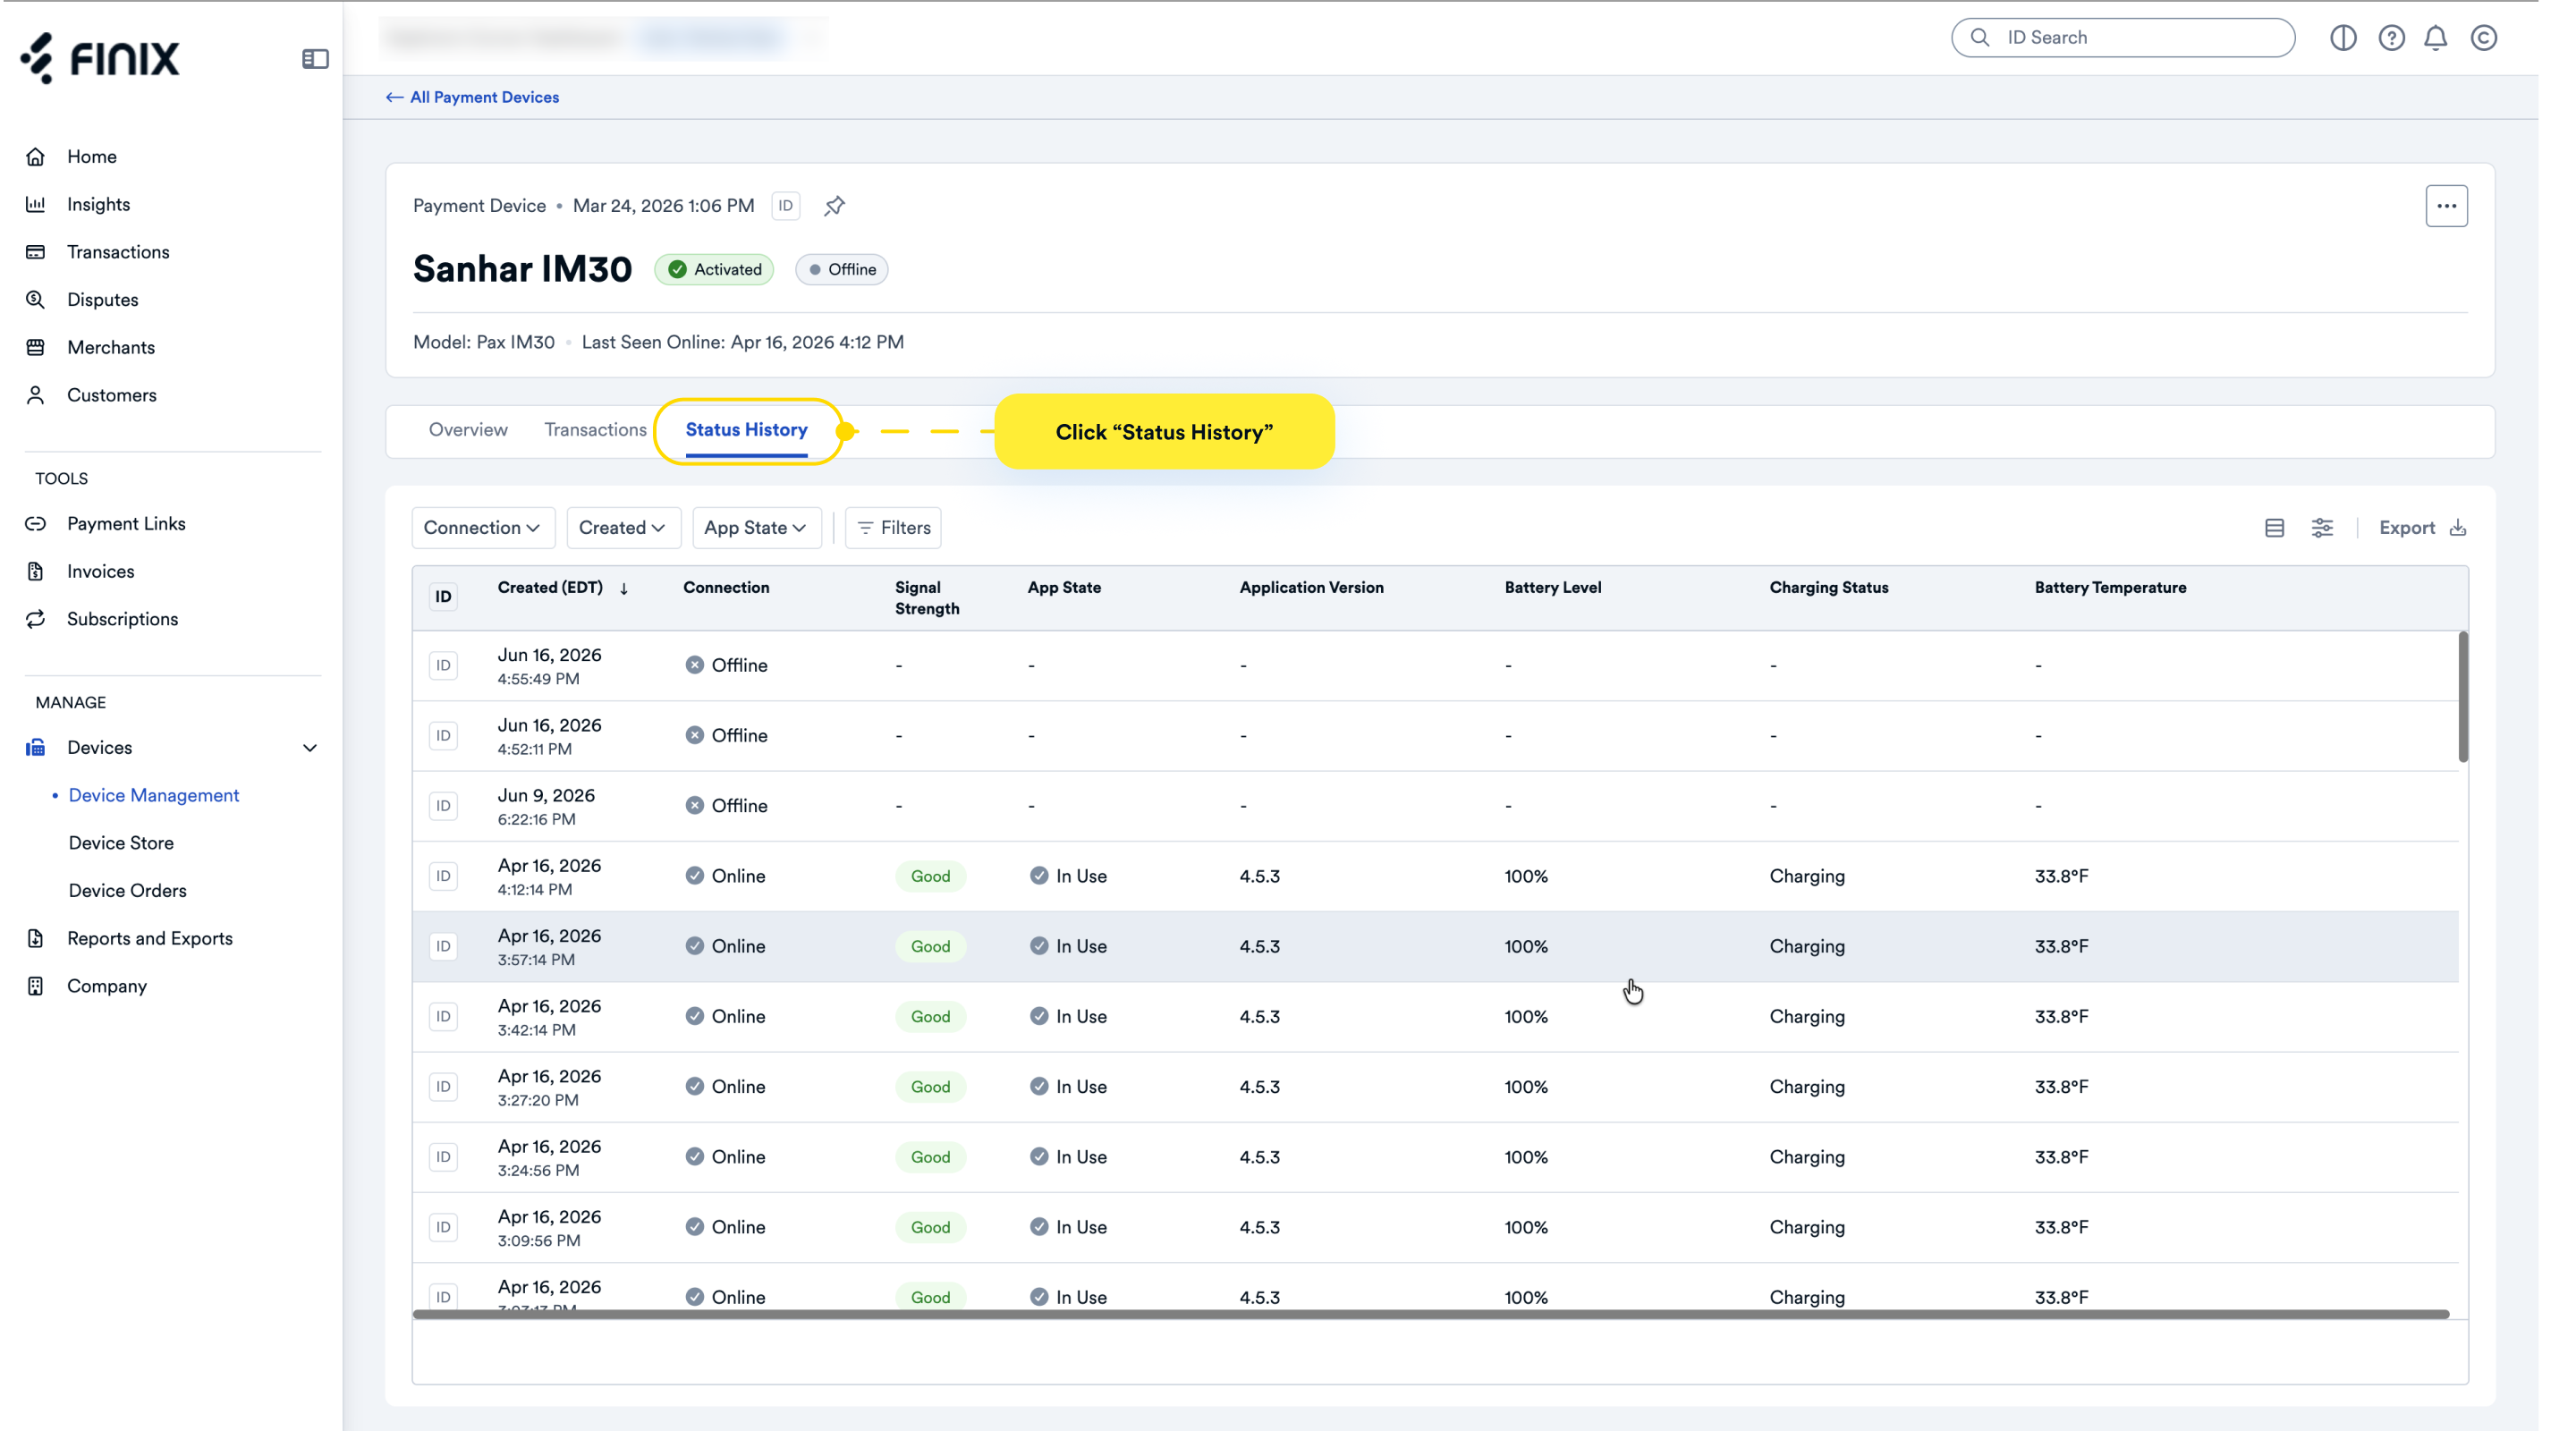
Task: Open the Filters button
Action: point(893,528)
